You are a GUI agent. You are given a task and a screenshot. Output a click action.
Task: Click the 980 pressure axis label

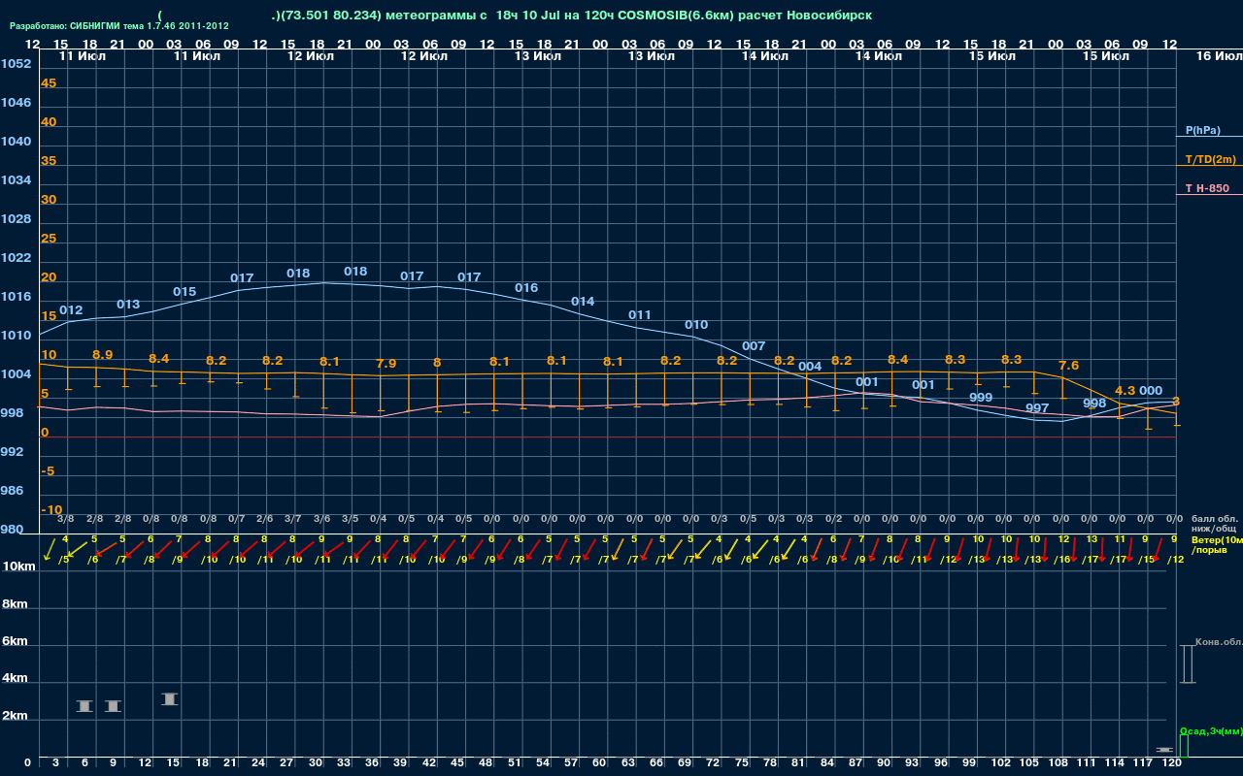point(12,530)
